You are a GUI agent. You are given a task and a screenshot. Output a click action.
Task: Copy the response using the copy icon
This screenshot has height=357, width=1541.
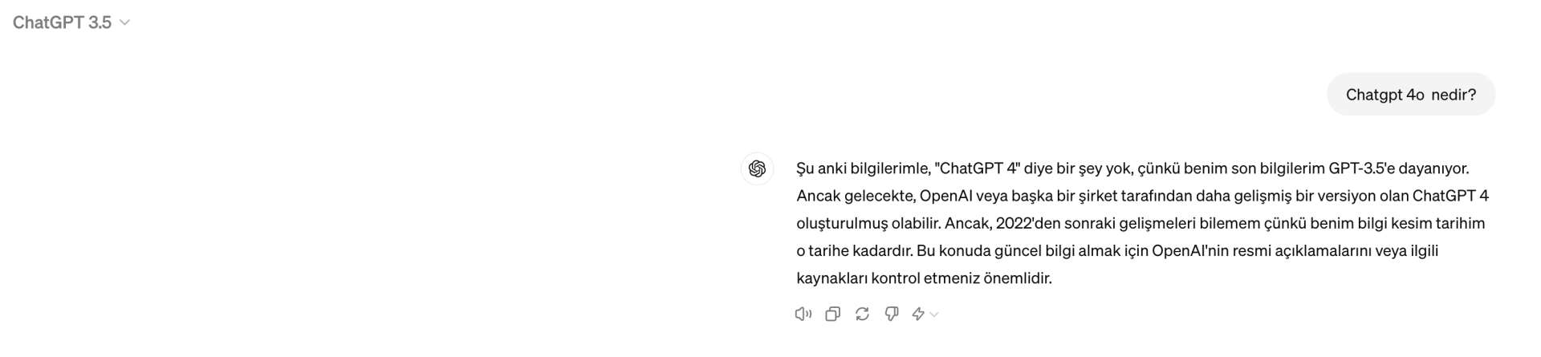(x=833, y=314)
